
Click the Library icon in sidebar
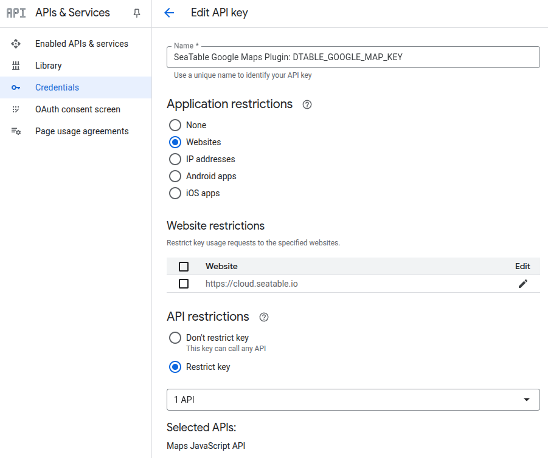point(16,66)
